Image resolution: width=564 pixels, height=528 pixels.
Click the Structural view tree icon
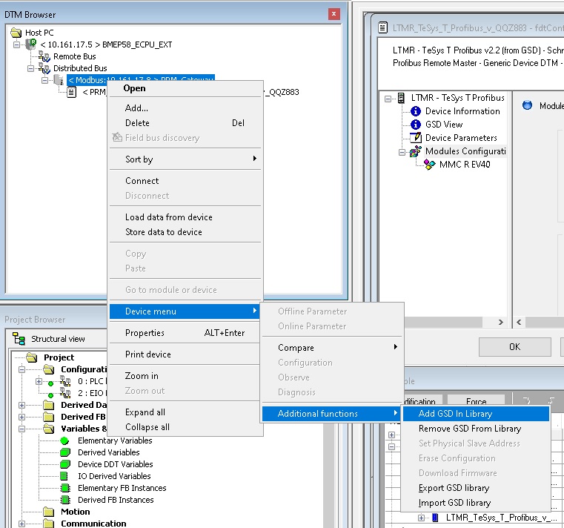pos(19,339)
